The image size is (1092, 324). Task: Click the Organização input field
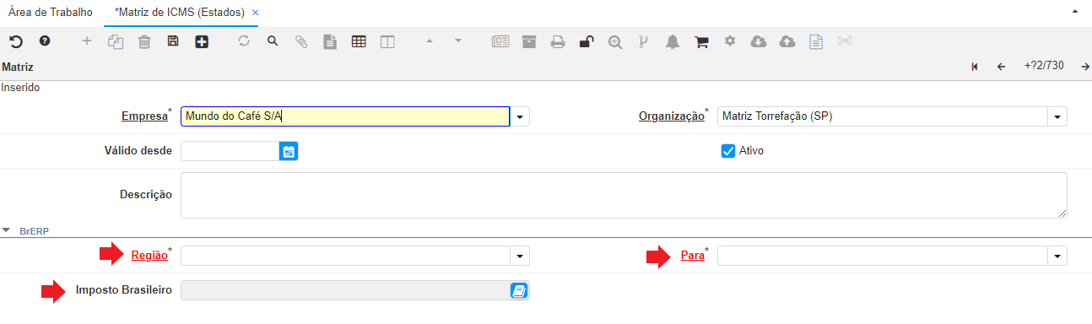pos(883,116)
